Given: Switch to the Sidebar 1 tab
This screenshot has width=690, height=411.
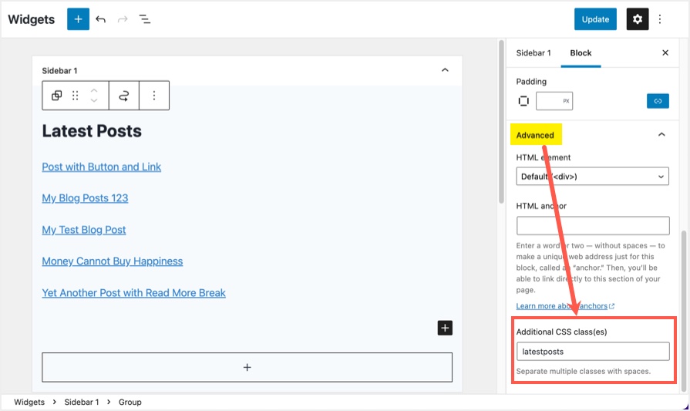Looking at the screenshot, I should point(533,52).
